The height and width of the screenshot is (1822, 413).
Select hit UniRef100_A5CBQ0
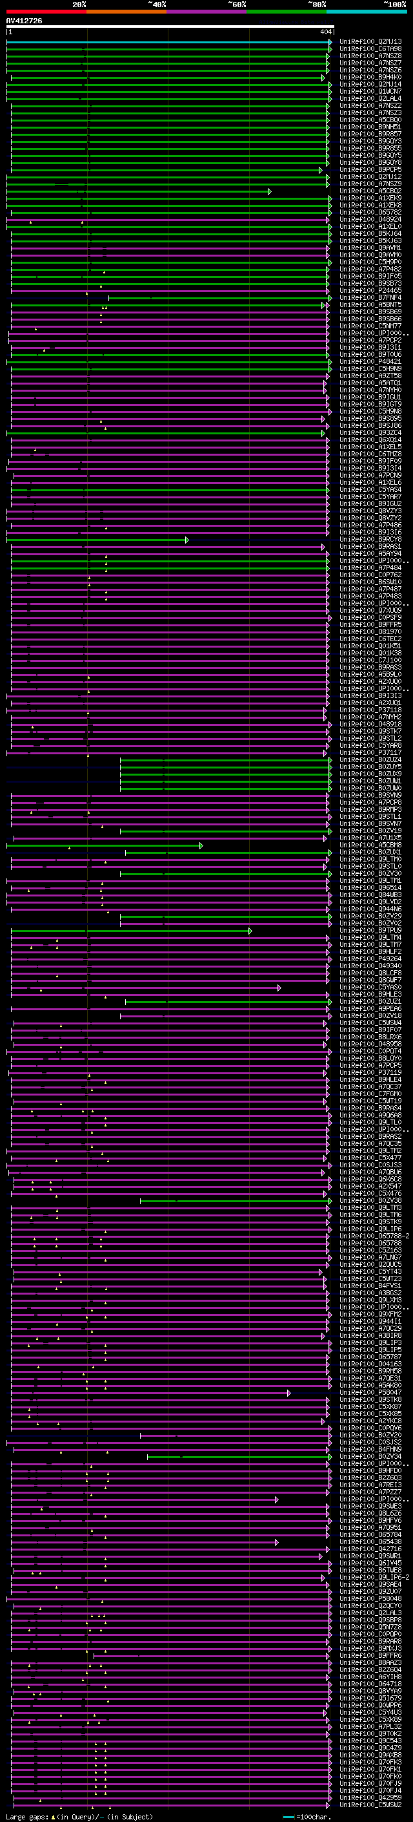[370, 120]
